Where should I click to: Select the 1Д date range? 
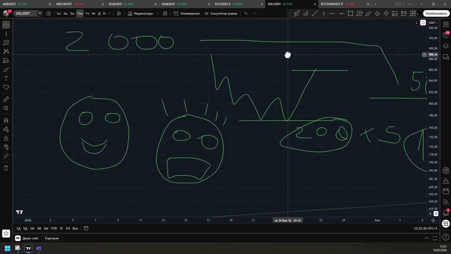[x=19, y=229]
